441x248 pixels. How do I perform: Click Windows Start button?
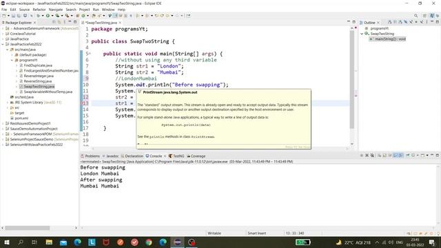tap(6, 242)
